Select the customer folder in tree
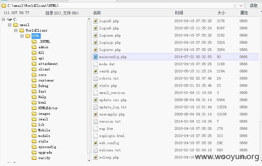 [x=46, y=80]
